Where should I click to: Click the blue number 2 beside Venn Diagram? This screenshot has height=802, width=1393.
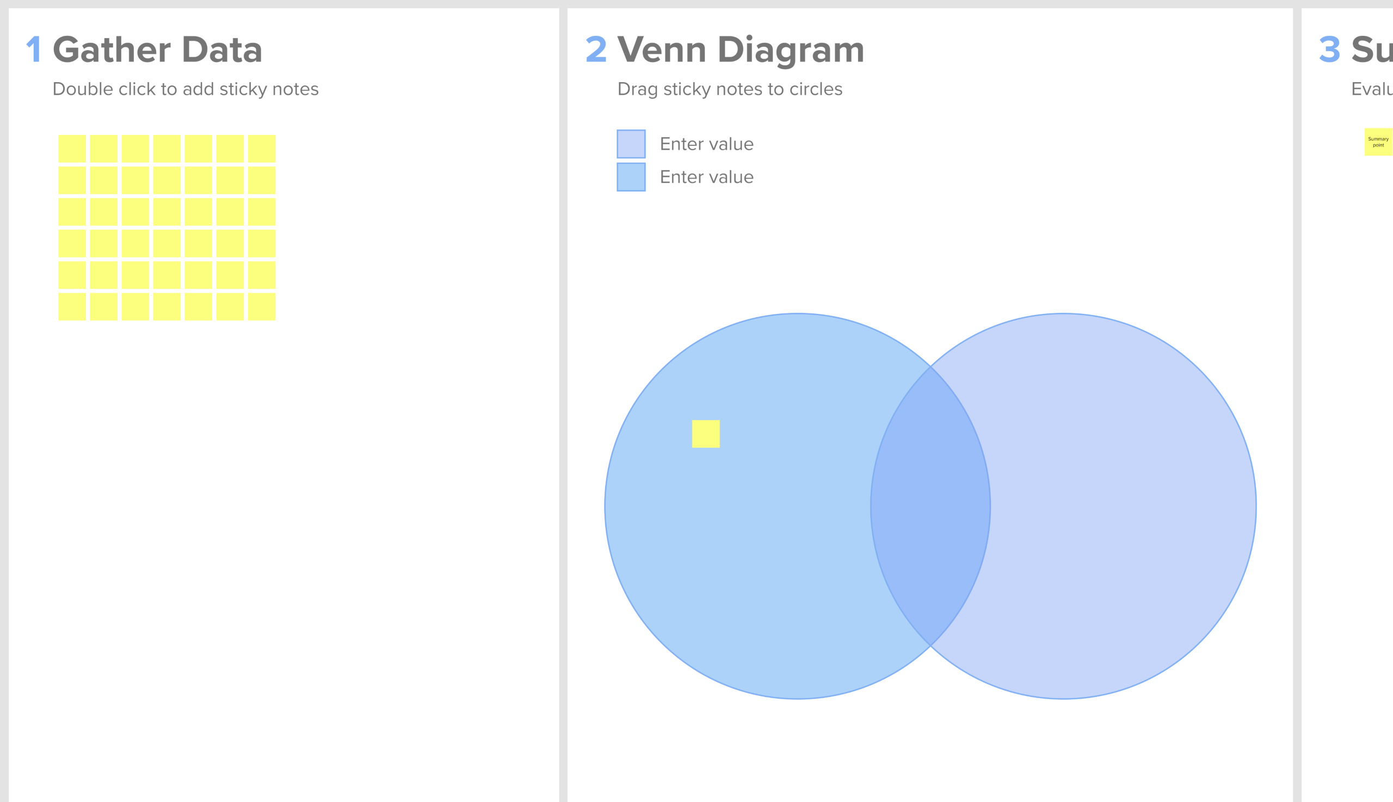pyautogui.click(x=596, y=50)
